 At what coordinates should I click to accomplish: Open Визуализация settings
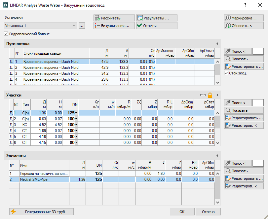pos(114,26)
